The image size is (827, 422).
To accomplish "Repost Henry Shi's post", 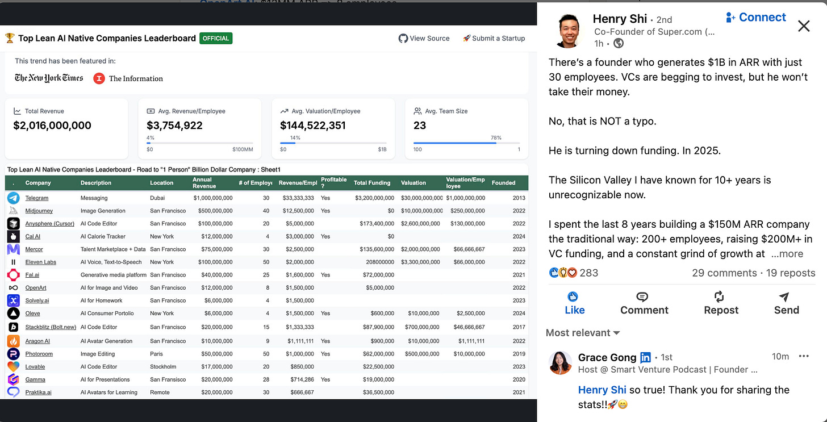I will coord(721,303).
